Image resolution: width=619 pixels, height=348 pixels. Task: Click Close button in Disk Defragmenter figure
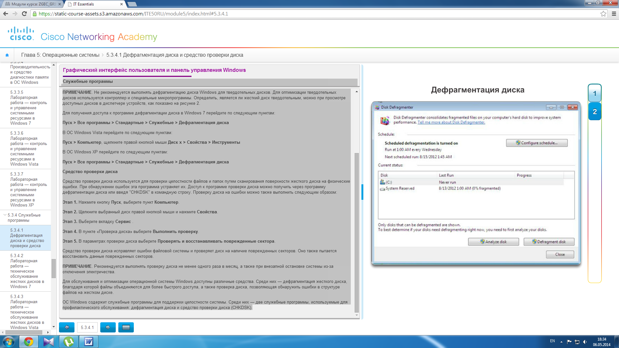[560, 255]
